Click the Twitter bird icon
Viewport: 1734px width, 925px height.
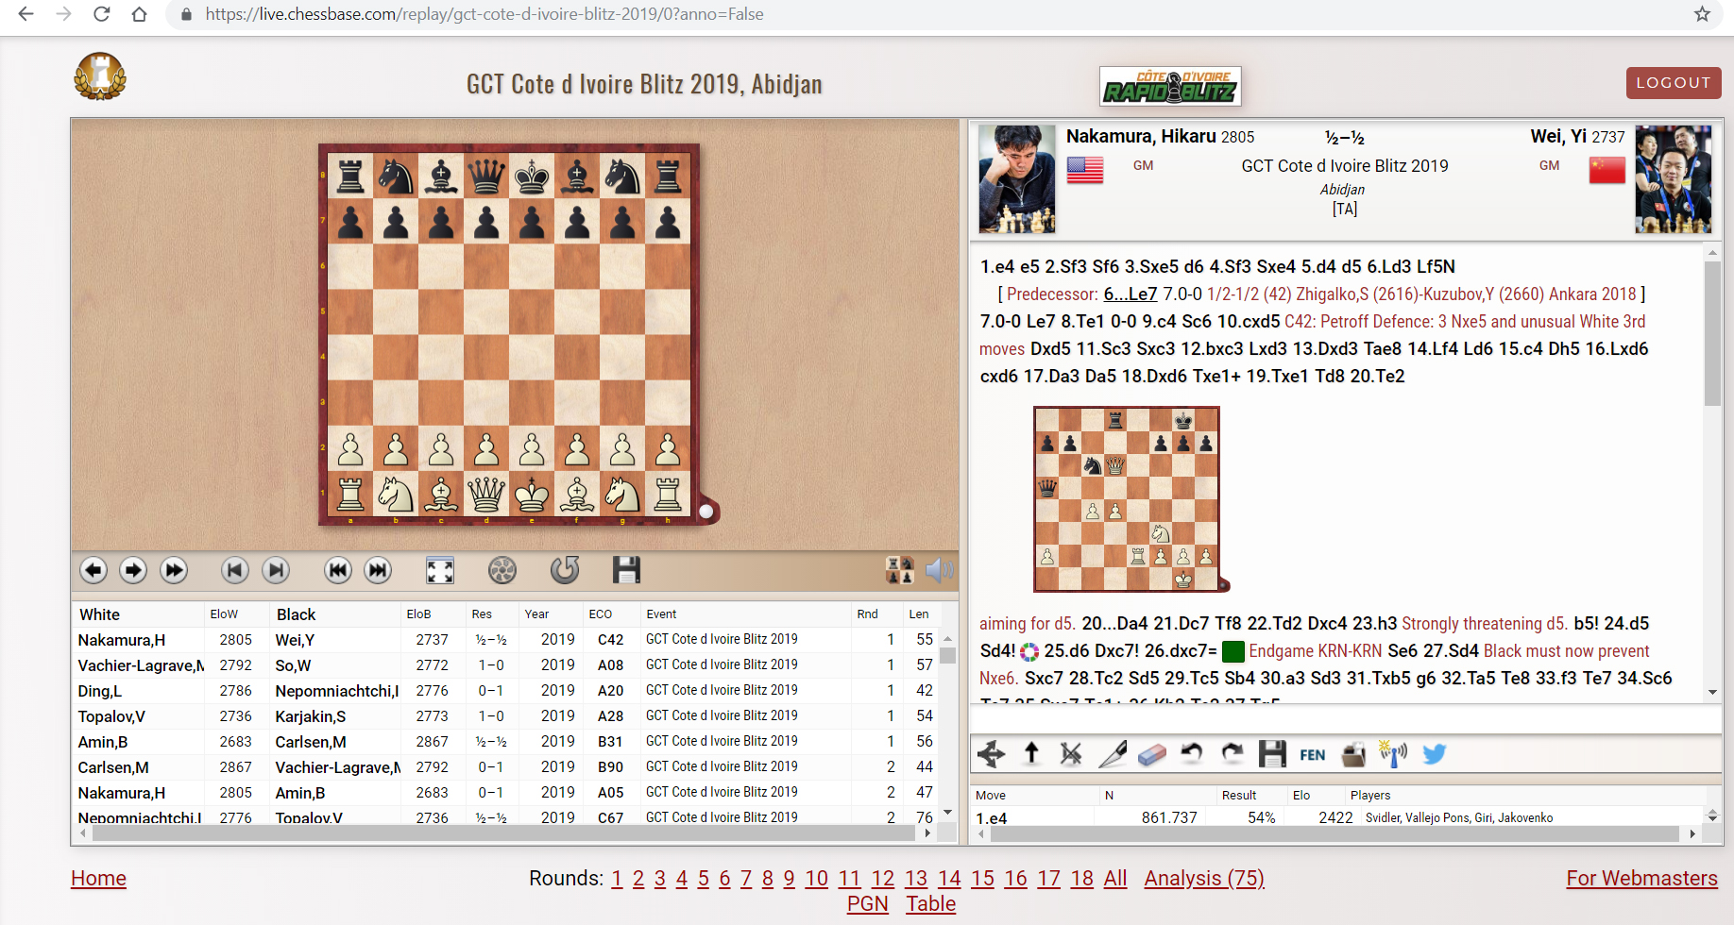coord(1434,754)
